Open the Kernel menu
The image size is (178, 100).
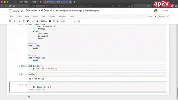[x=52, y=16]
